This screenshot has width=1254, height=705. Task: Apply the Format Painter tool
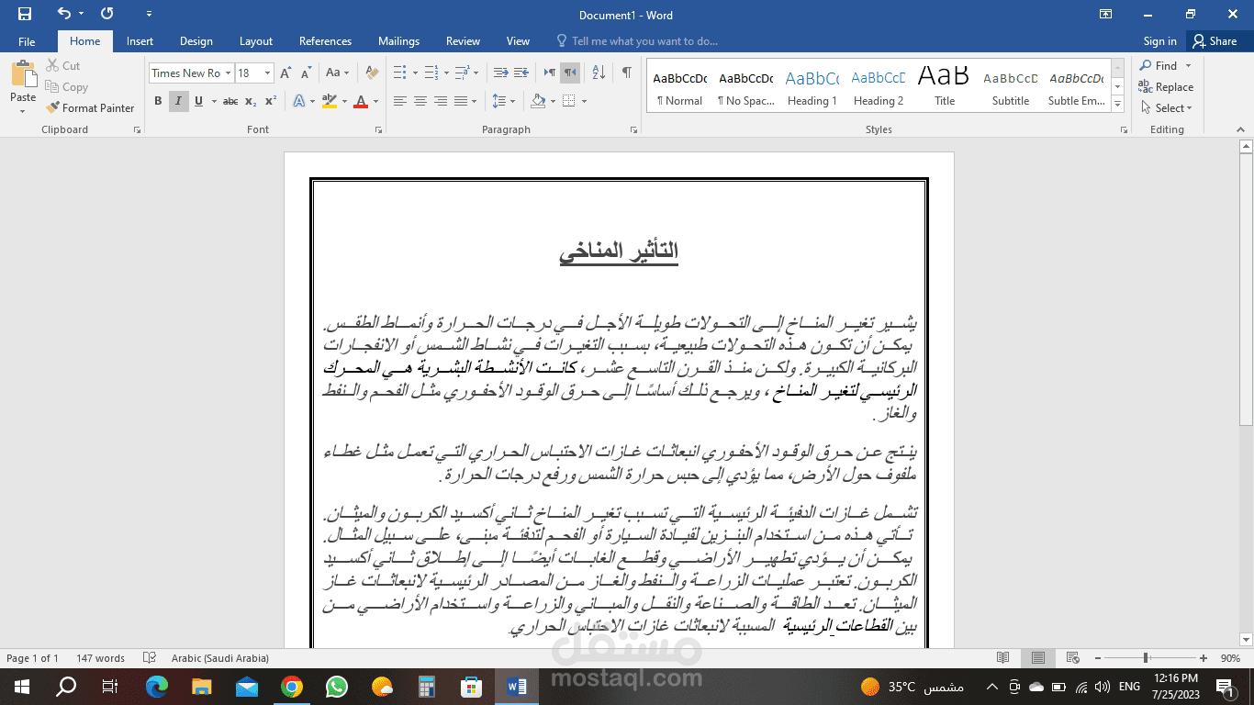[90, 108]
